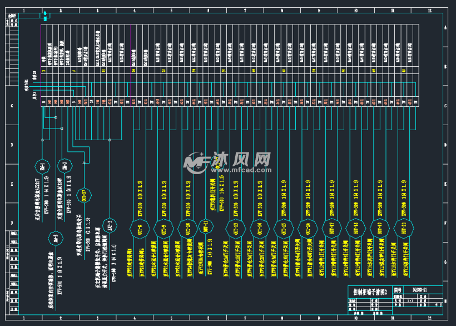
Task: Click the OUT-7 octagon symbol
Action: (x=164, y=228)
